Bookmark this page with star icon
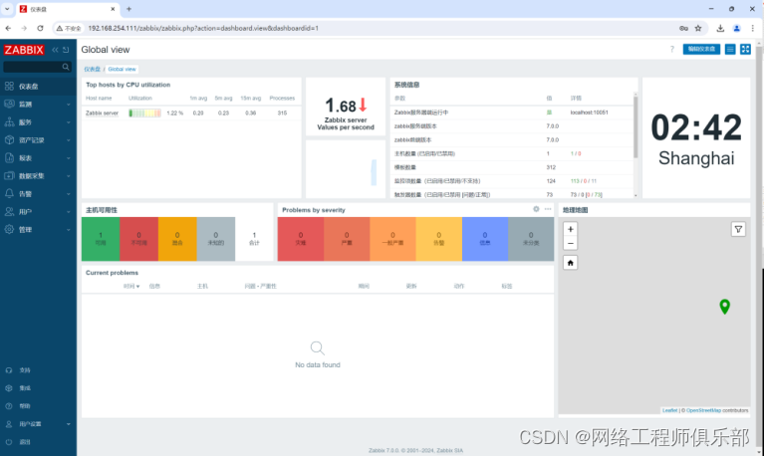 (698, 28)
